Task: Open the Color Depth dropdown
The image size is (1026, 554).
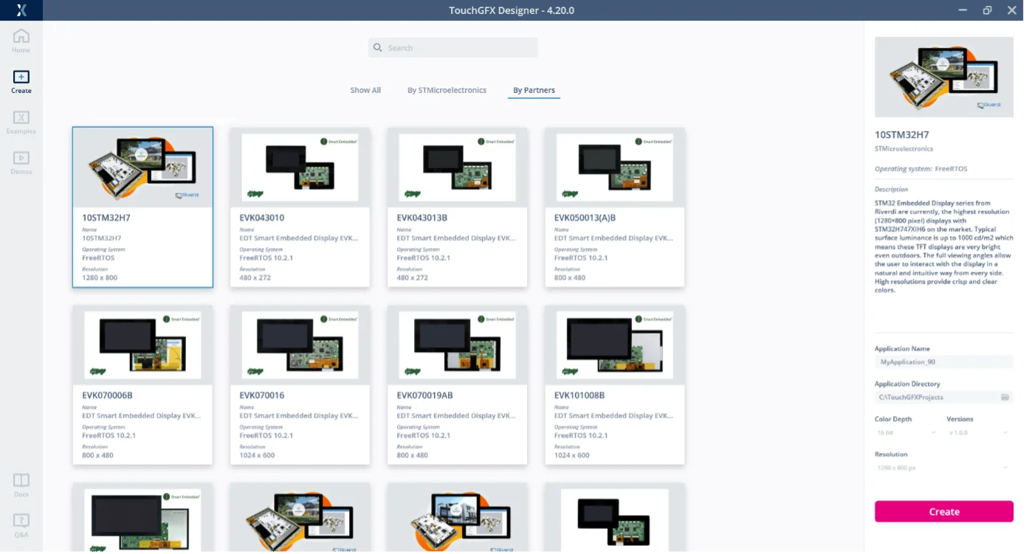Action: coord(906,432)
